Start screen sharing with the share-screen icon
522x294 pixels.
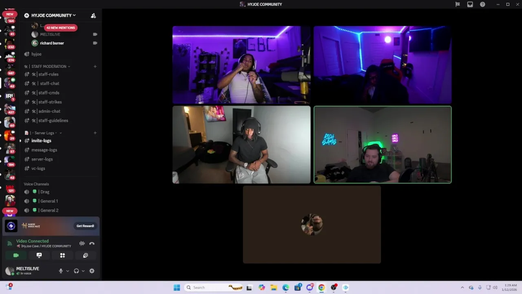click(x=39, y=255)
